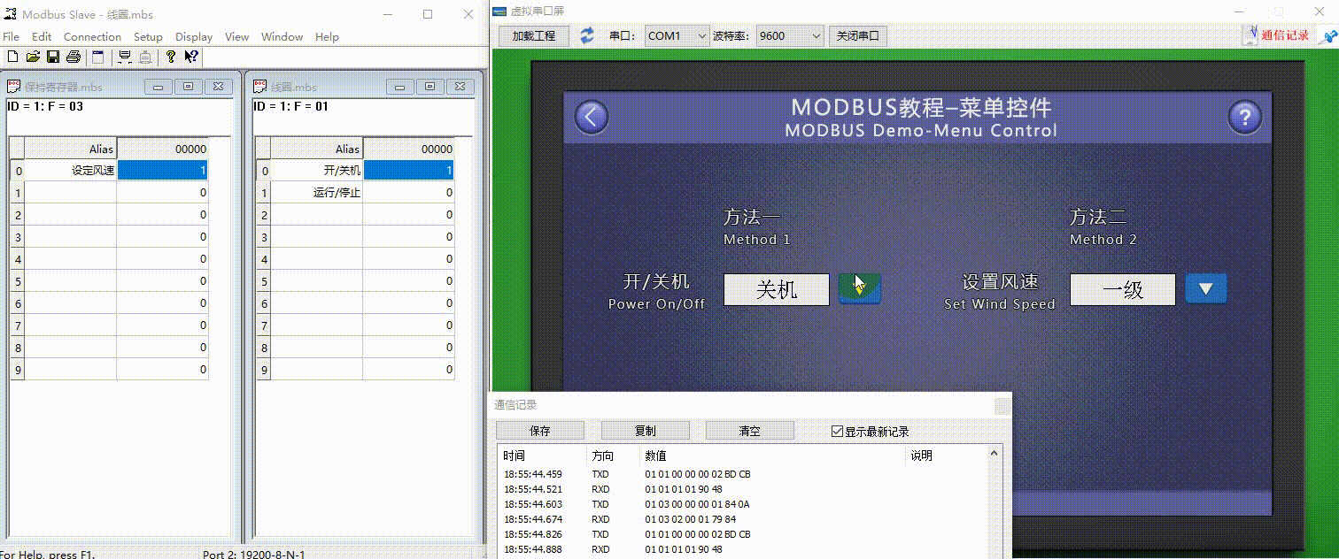Click the 通信记录 log icon
Image resolution: width=1339 pixels, height=559 pixels.
pos(1250,35)
